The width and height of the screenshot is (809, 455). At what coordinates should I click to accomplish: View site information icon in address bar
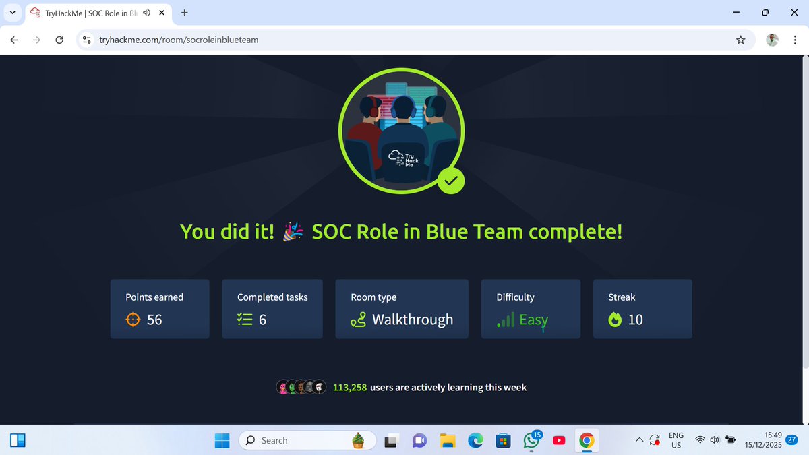pyautogui.click(x=86, y=40)
